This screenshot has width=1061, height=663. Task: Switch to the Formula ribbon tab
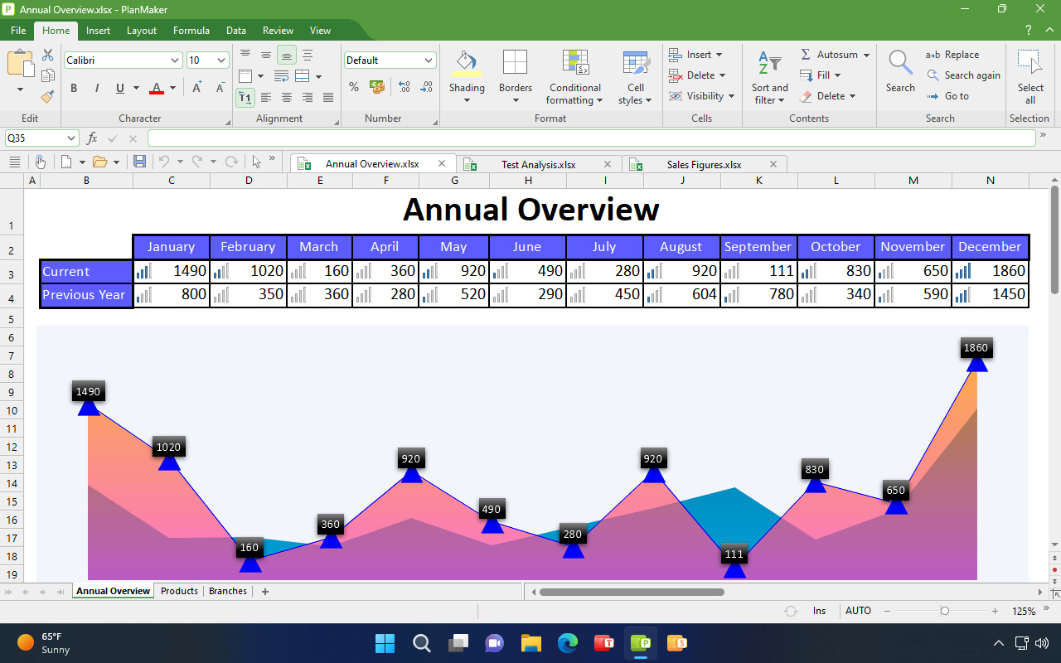coord(191,31)
